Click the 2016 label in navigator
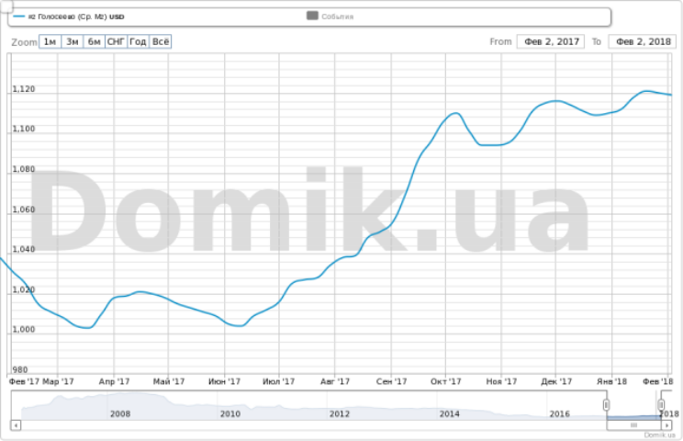Image resolution: width=683 pixels, height=441 pixels. [x=559, y=413]
